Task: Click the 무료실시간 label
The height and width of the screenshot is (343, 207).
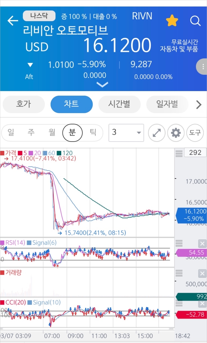Action: coord(185,42)
